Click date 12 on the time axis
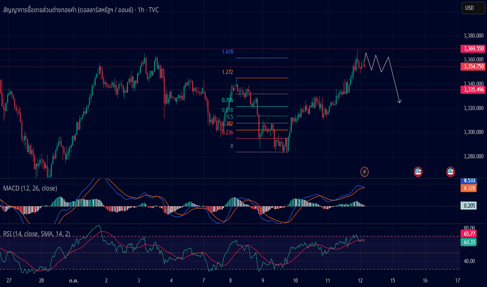Screen dimensions: 487x287 pyautogui.click(x=360, y=281)
